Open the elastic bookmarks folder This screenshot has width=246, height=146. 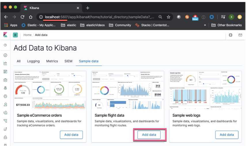68,25
